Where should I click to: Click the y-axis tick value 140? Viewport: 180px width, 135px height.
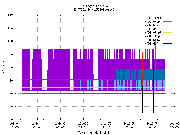pos(10,15)
